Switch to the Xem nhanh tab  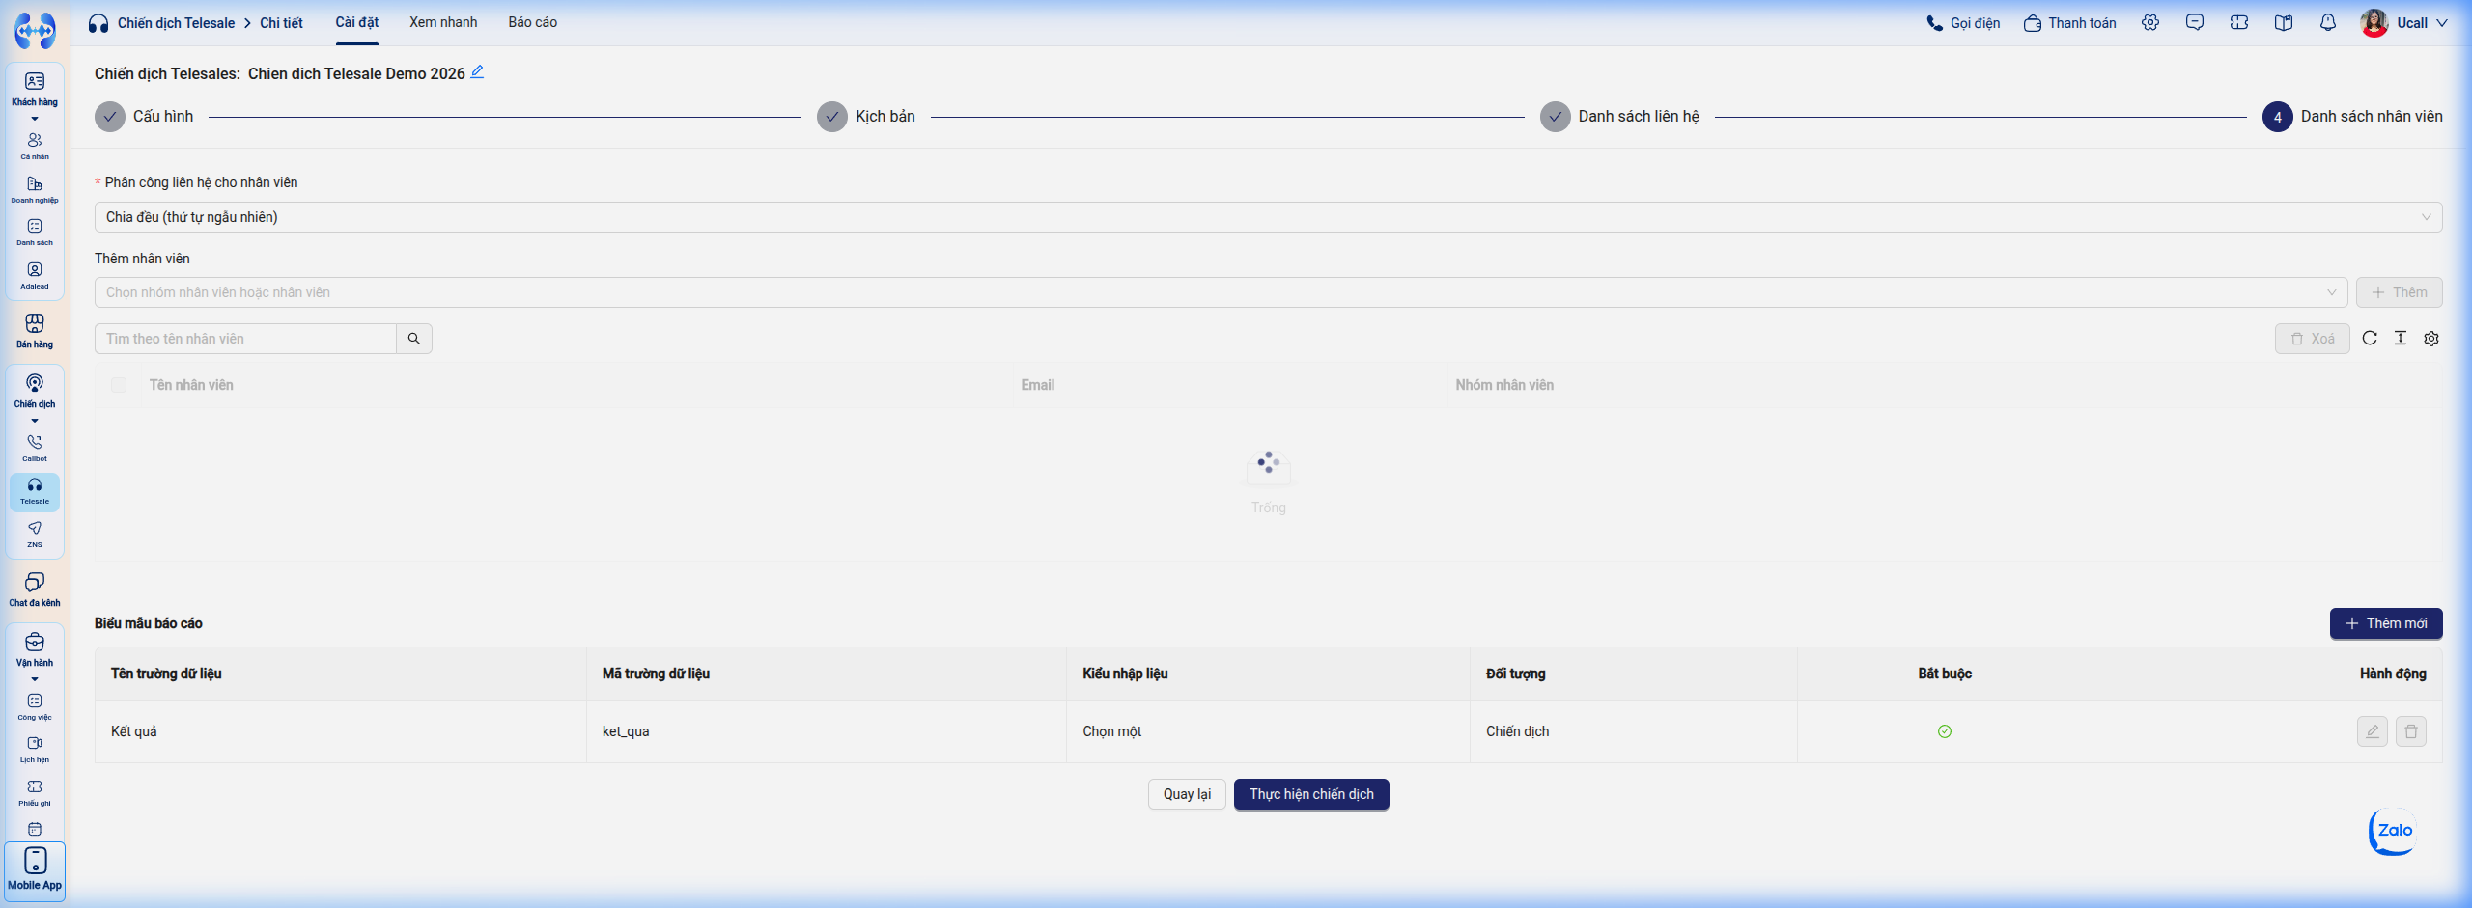(443, 22)
